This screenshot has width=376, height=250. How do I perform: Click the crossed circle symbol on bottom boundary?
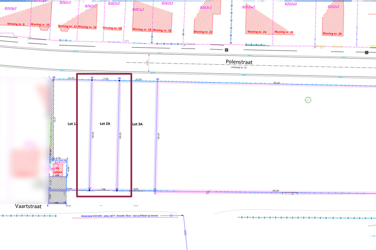point(208,192)
